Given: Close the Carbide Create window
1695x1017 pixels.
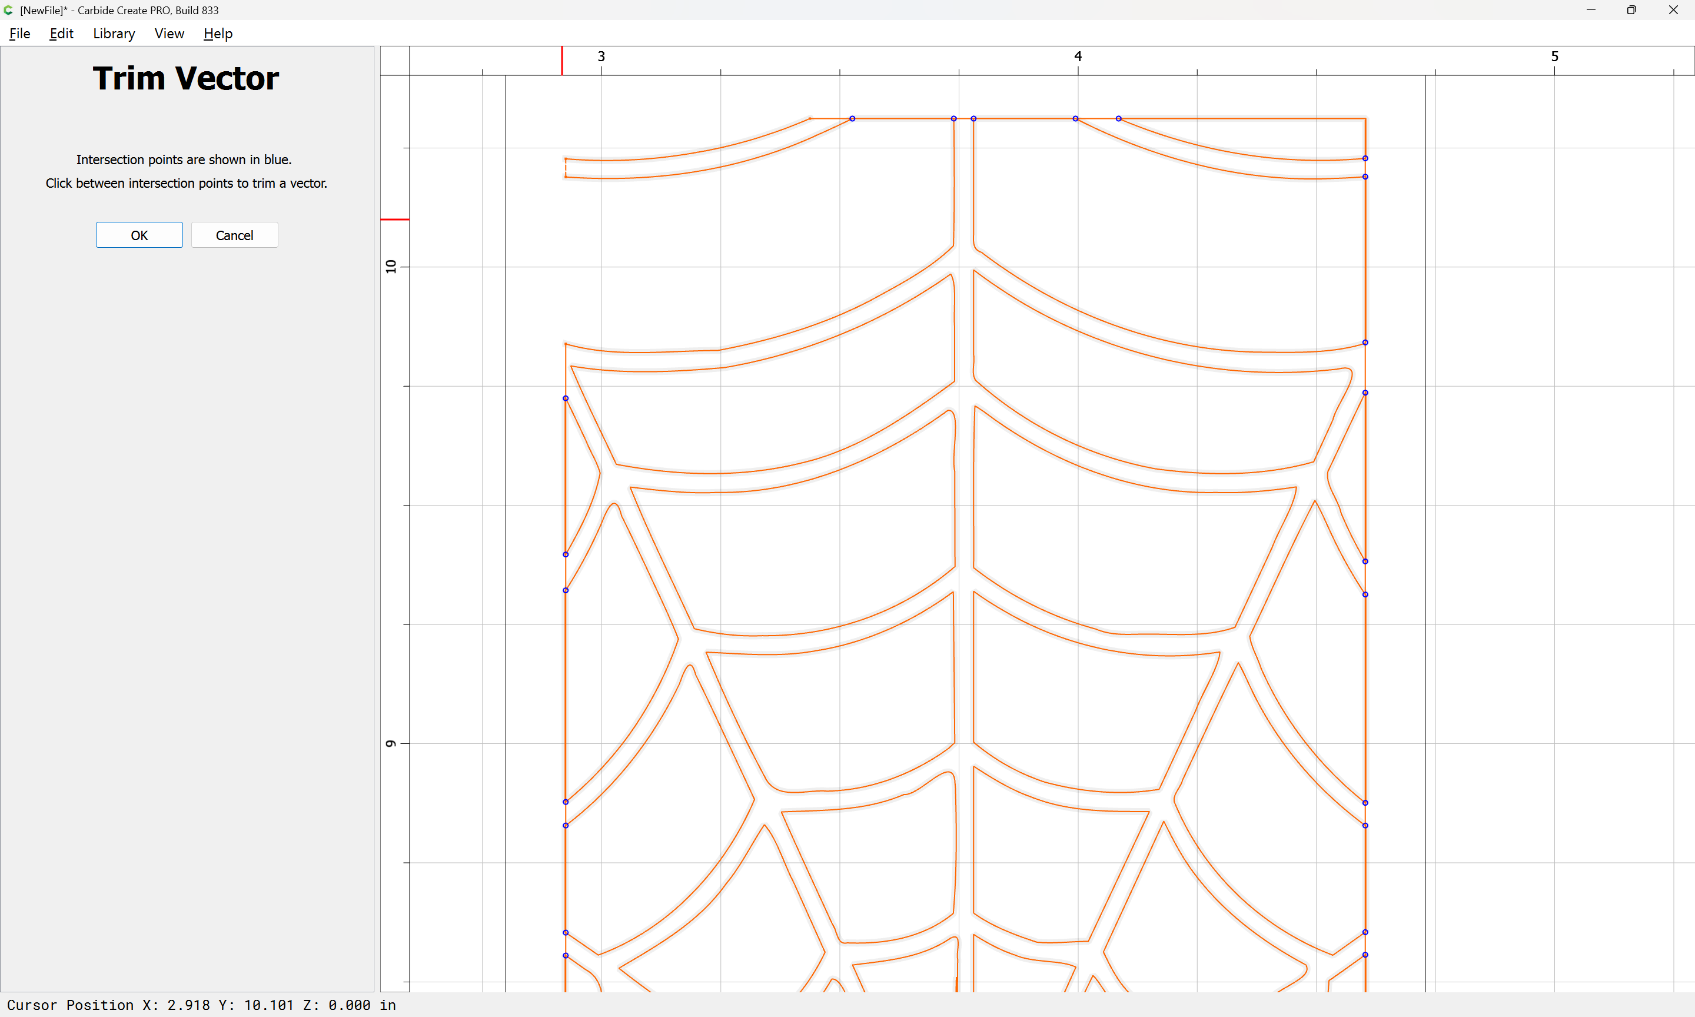Looking at the screenshot, I should [x=1673, y=10].
